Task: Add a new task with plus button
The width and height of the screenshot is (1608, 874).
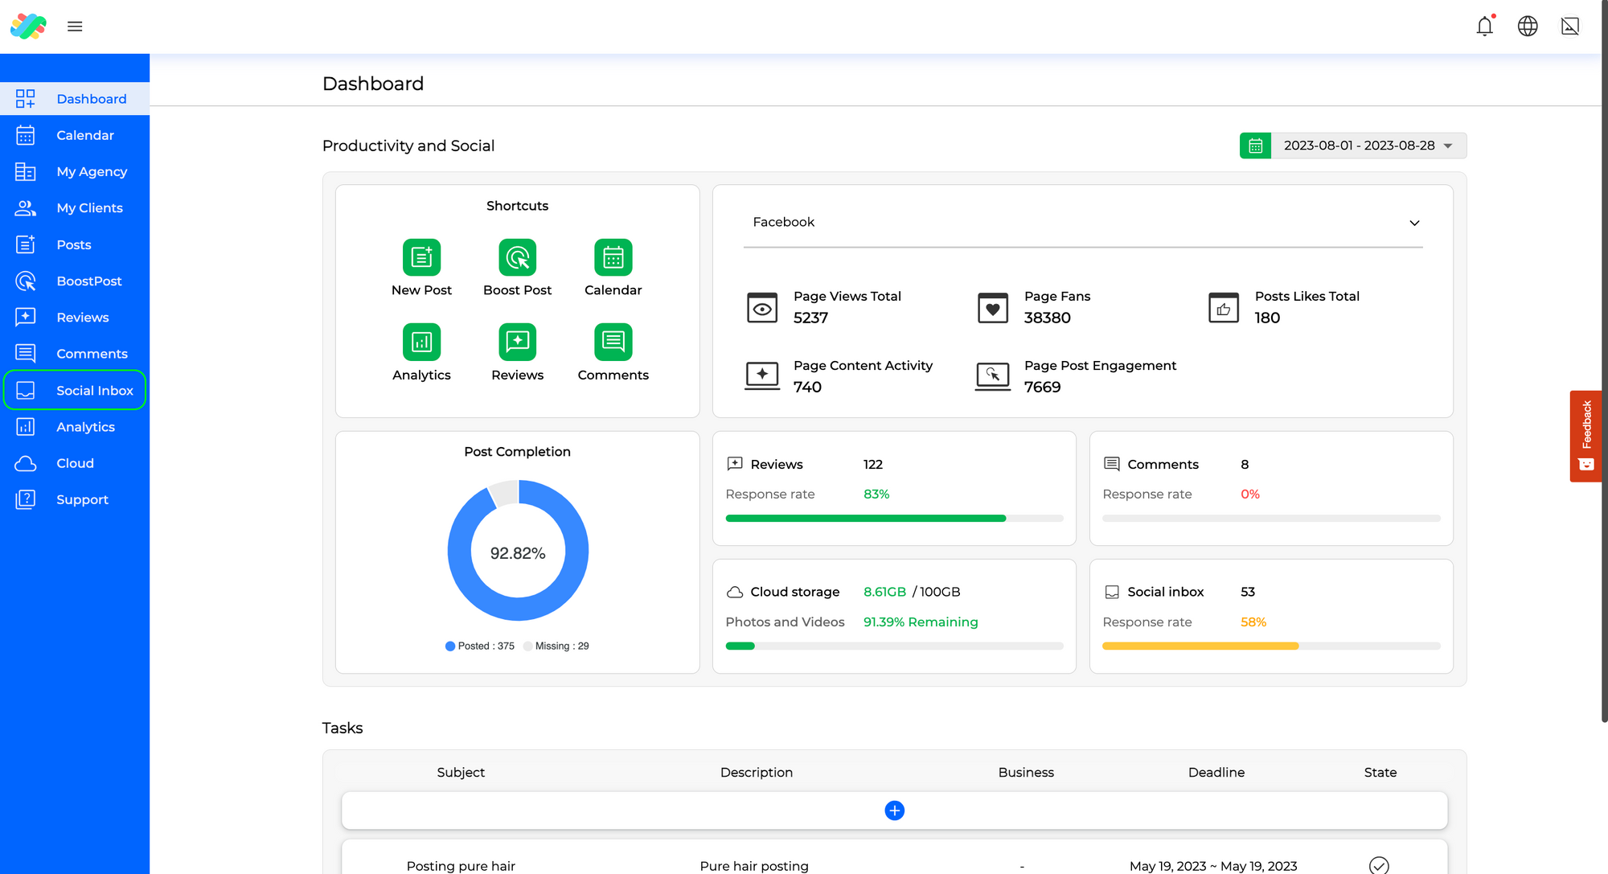Action: pos(894,810)
